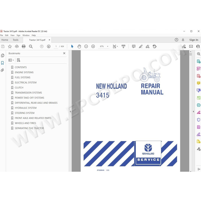Open the Sign document tool
201x201 pixels.
[148, 47]
